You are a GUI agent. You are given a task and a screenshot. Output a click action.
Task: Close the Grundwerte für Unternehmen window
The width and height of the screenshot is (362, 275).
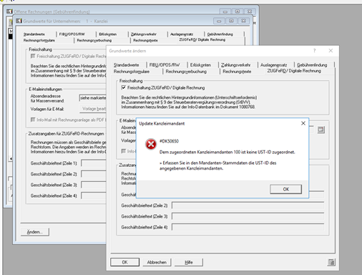(243, 21)
